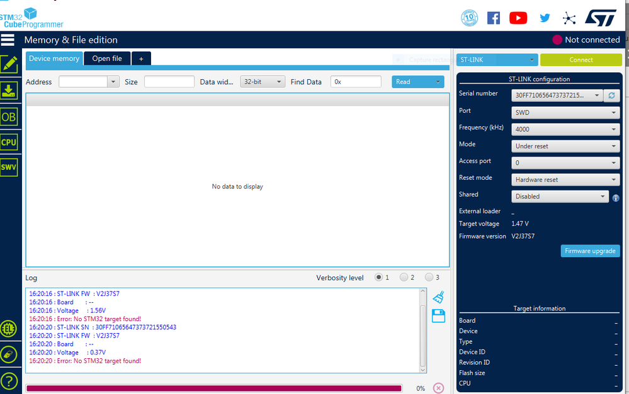Image resolution: width=629 pixels, height=394 pixels.
Task: Cancel operation with the X icon
Action: click(x=438, y=388)
